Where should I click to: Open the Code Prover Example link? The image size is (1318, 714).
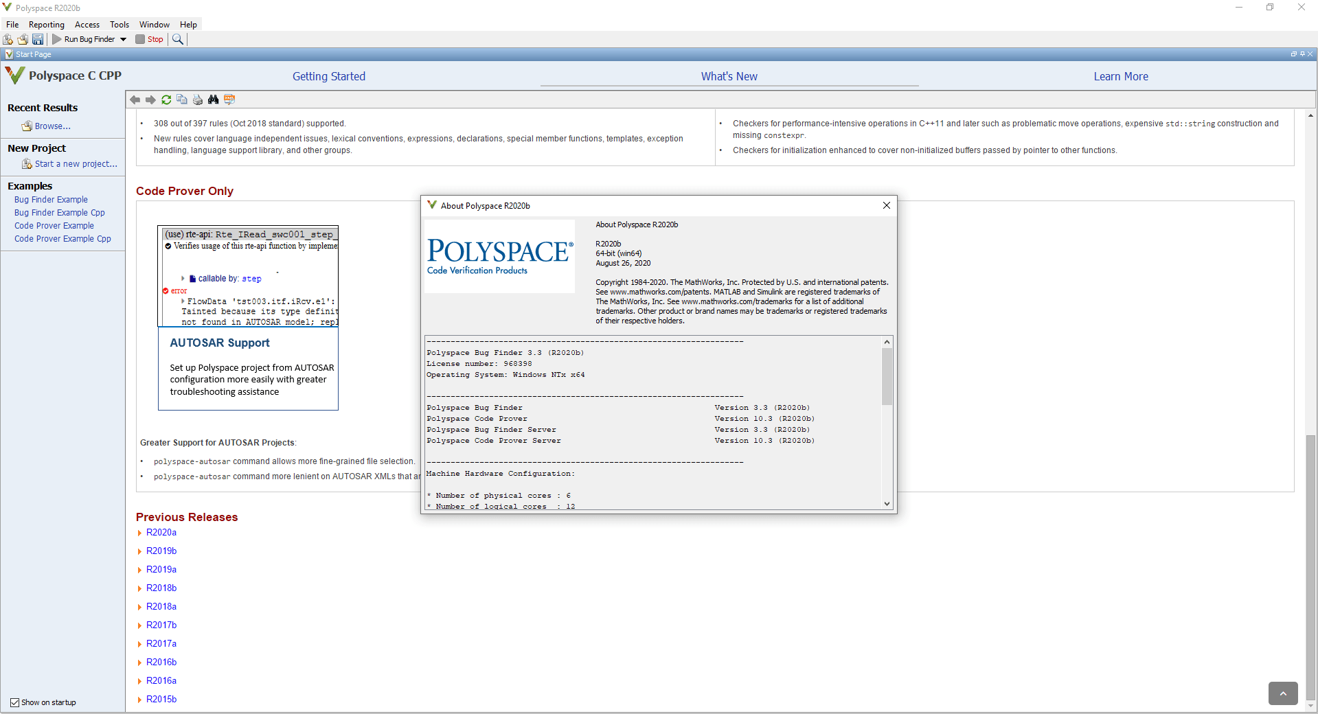54,226
